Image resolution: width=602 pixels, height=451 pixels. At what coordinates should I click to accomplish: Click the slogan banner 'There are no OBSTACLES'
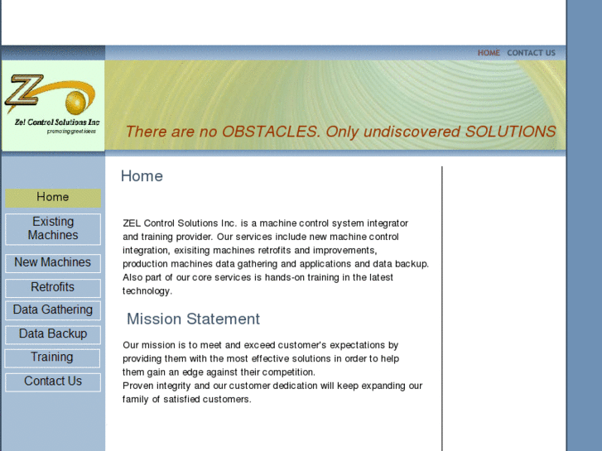[x=340, y=132]
